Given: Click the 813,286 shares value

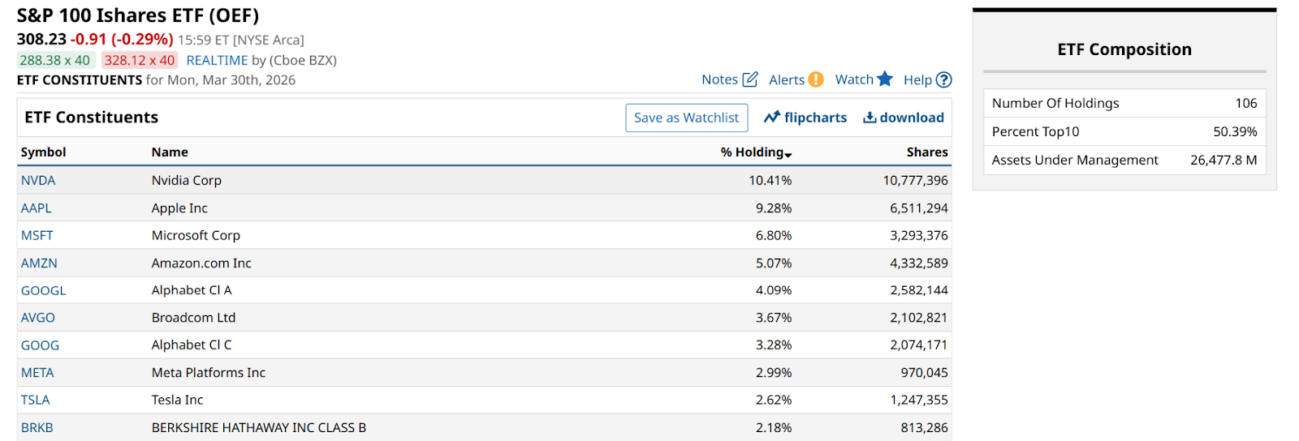Looking at the screenshot, I should coord(924,427).
